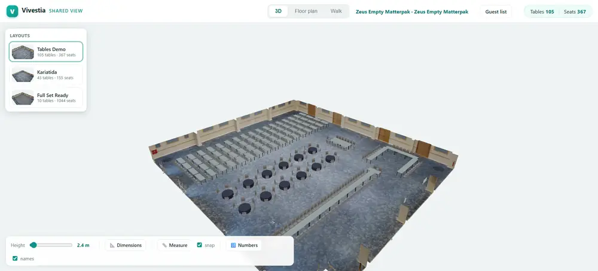598x271 pixels.
Task: Click the Vivestia brand name
Action: click(33, 11)
